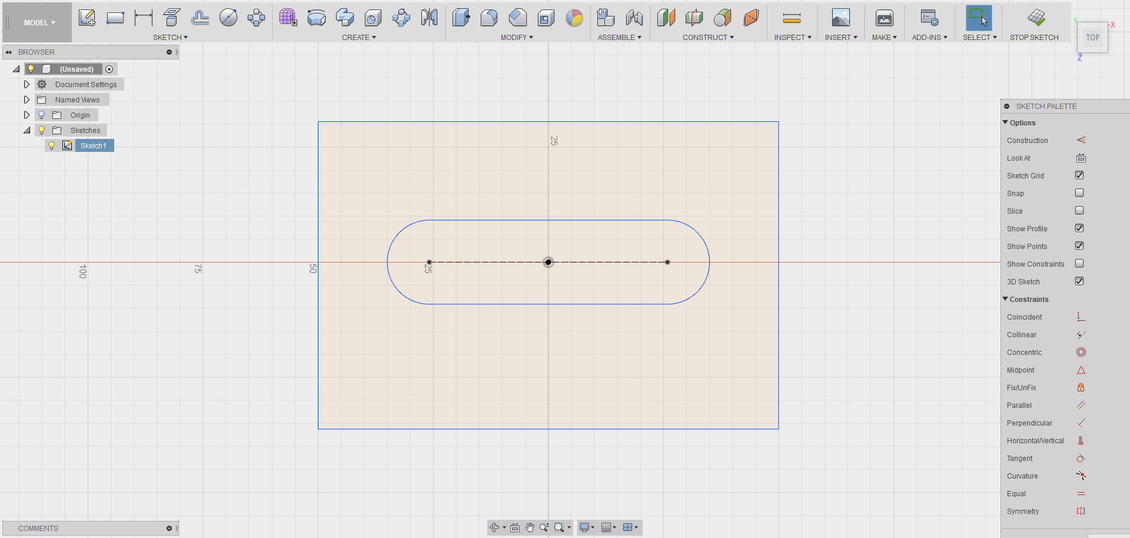The image size is (1130, 538).
Task: Open the SELECT menu
Action: point(979,37)
